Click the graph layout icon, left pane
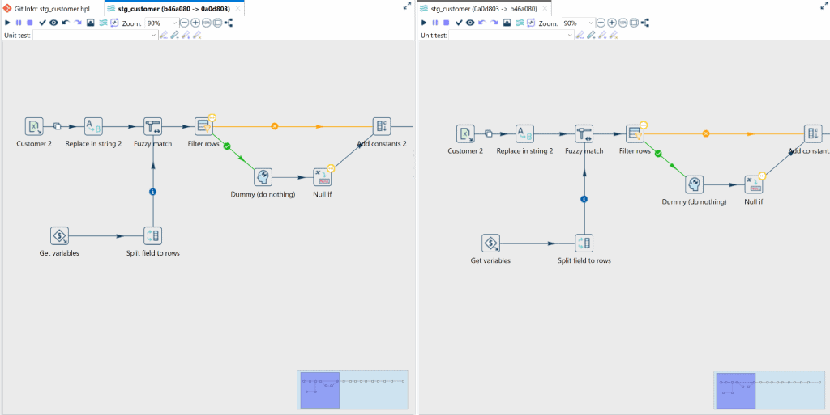 point(229,23)
